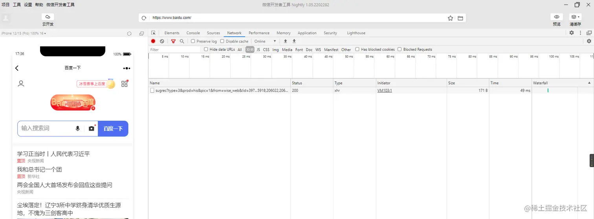Click into the 输入搜索词 search box
594x219 pixels.
coord(46,129)
